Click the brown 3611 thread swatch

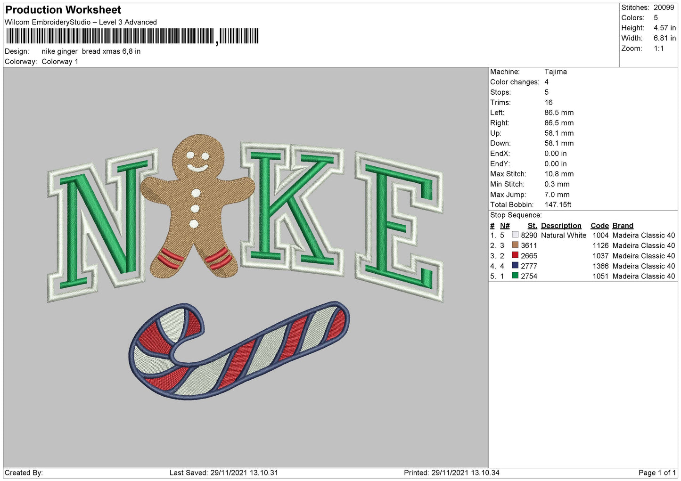click(x=515, y=245)
